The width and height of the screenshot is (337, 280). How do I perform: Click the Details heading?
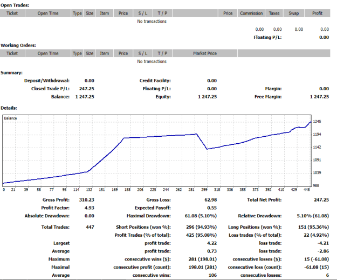tap(9, 108)
